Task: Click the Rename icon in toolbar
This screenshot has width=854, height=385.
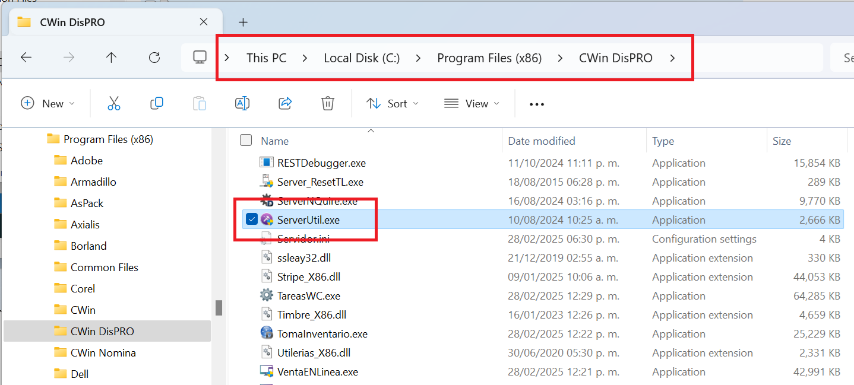Action: 242,103
